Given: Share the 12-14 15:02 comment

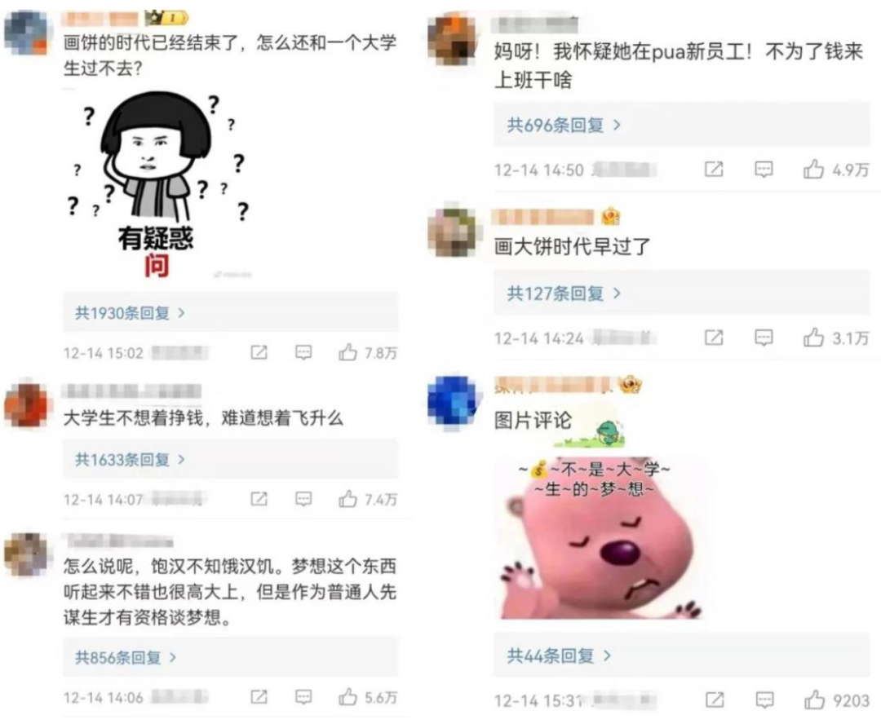Looking at the screenshot, I should pyautogui.click(x=259, y=352).
